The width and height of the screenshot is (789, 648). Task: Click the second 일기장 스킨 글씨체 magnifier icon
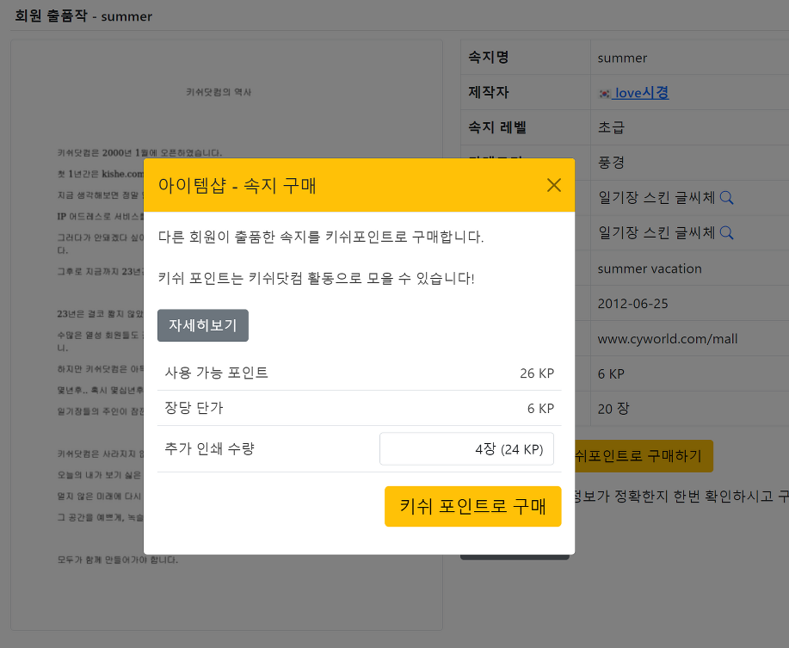coord(726,232)
